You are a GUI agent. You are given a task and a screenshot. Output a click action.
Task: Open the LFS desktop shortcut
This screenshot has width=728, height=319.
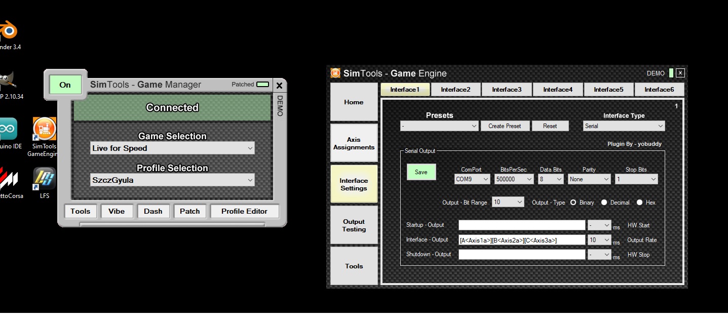coord(45,183)
